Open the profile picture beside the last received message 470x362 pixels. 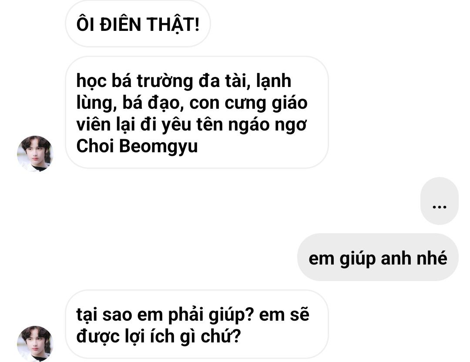pos(35,344)
